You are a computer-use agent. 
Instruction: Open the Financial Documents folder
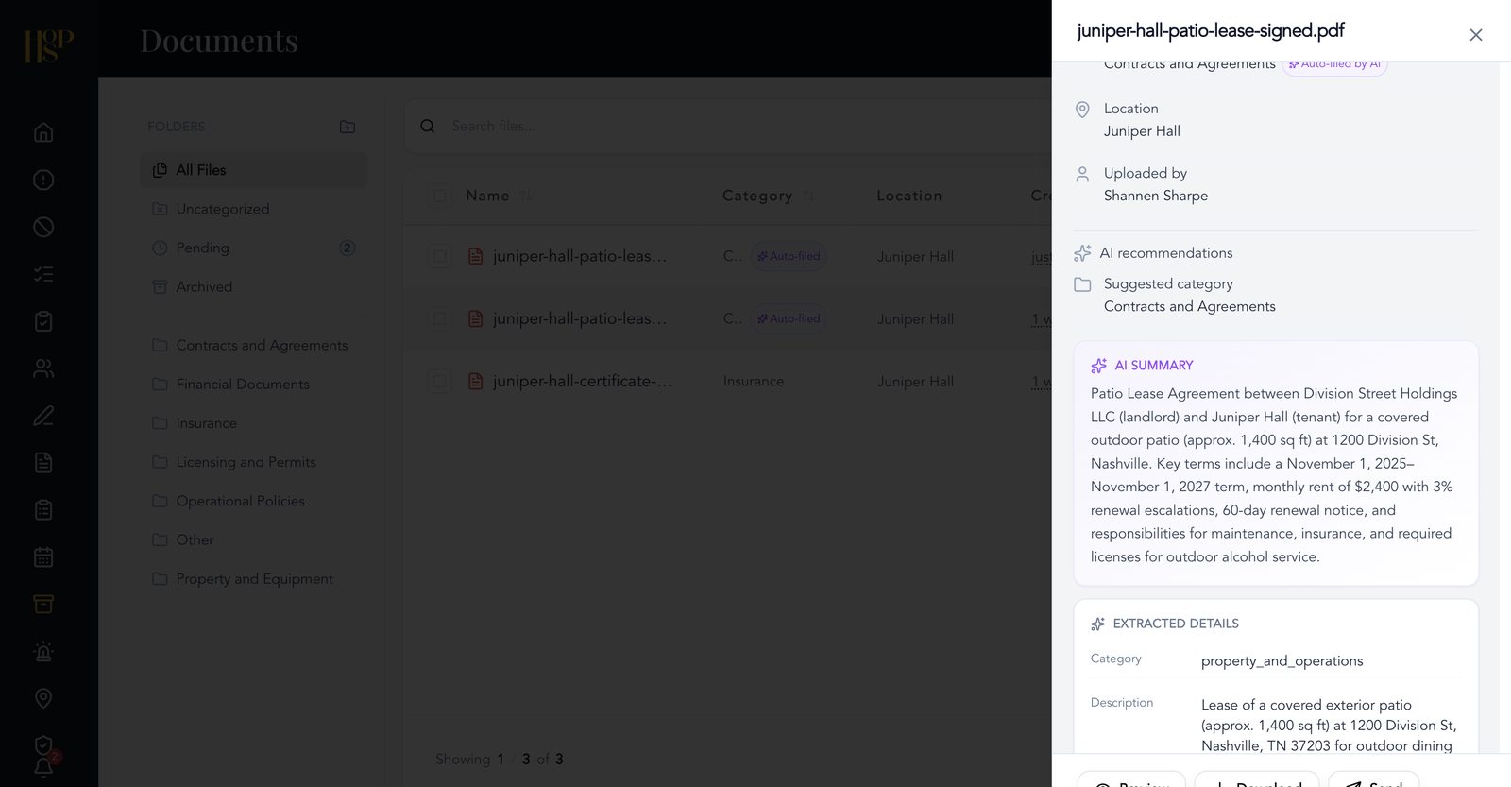pos(254,385)
